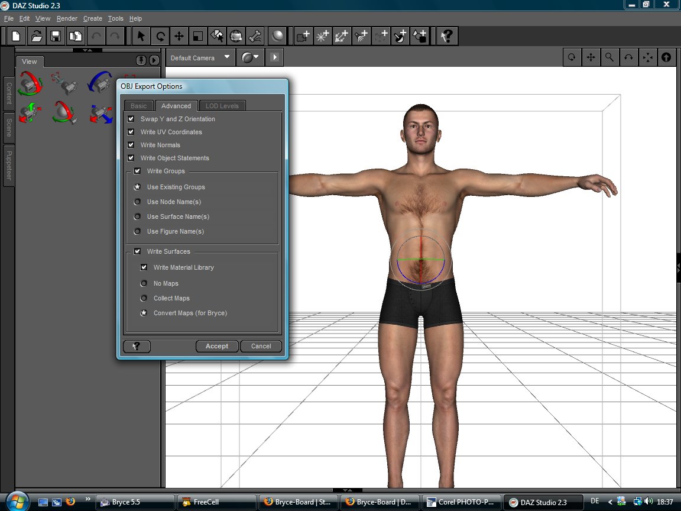Click the help question mark in dialog
The image size is (681, 511).
137,346
